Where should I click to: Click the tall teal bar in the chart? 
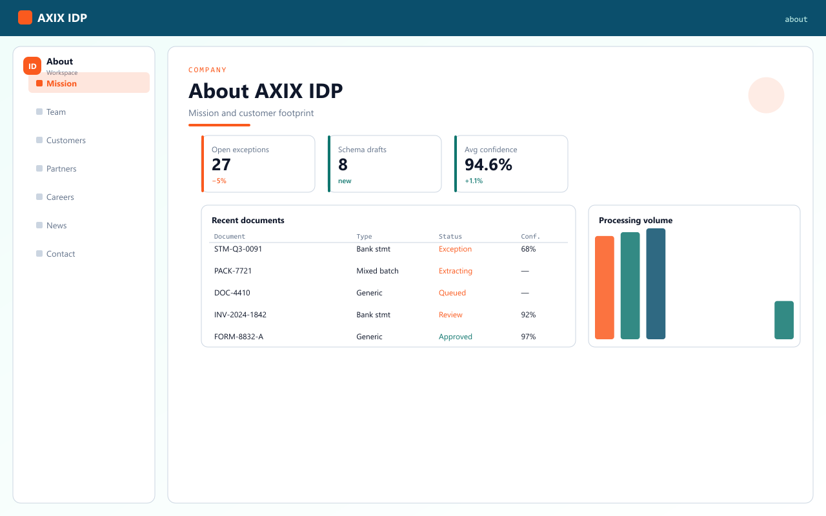pos(630,286)
